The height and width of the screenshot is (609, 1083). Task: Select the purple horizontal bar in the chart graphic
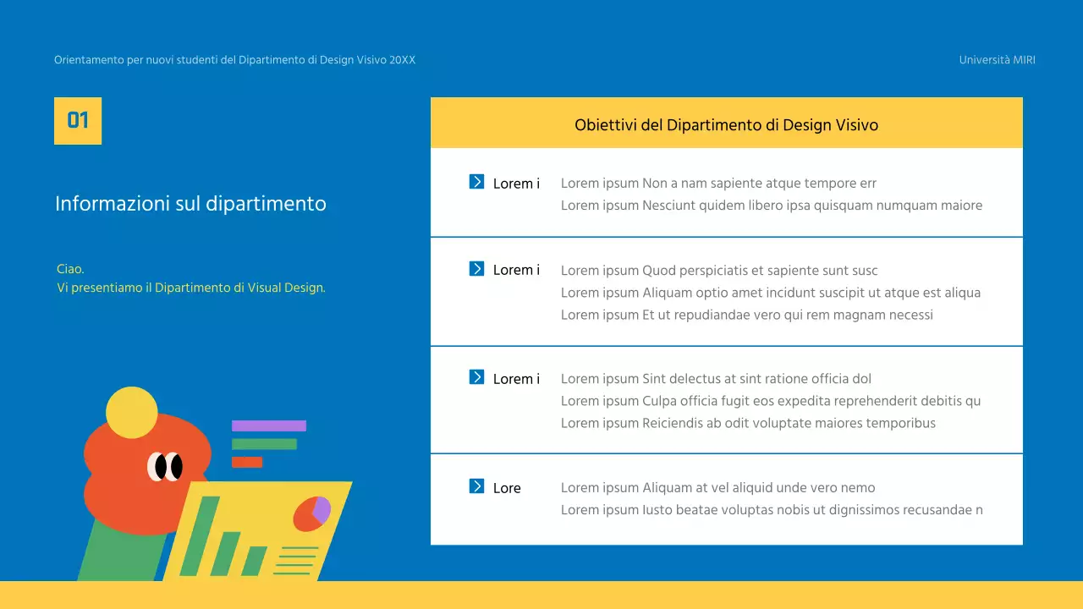tap(267, 425)
